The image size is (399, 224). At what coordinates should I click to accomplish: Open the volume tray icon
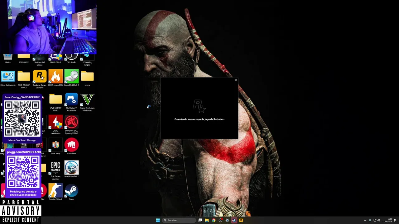379,220
